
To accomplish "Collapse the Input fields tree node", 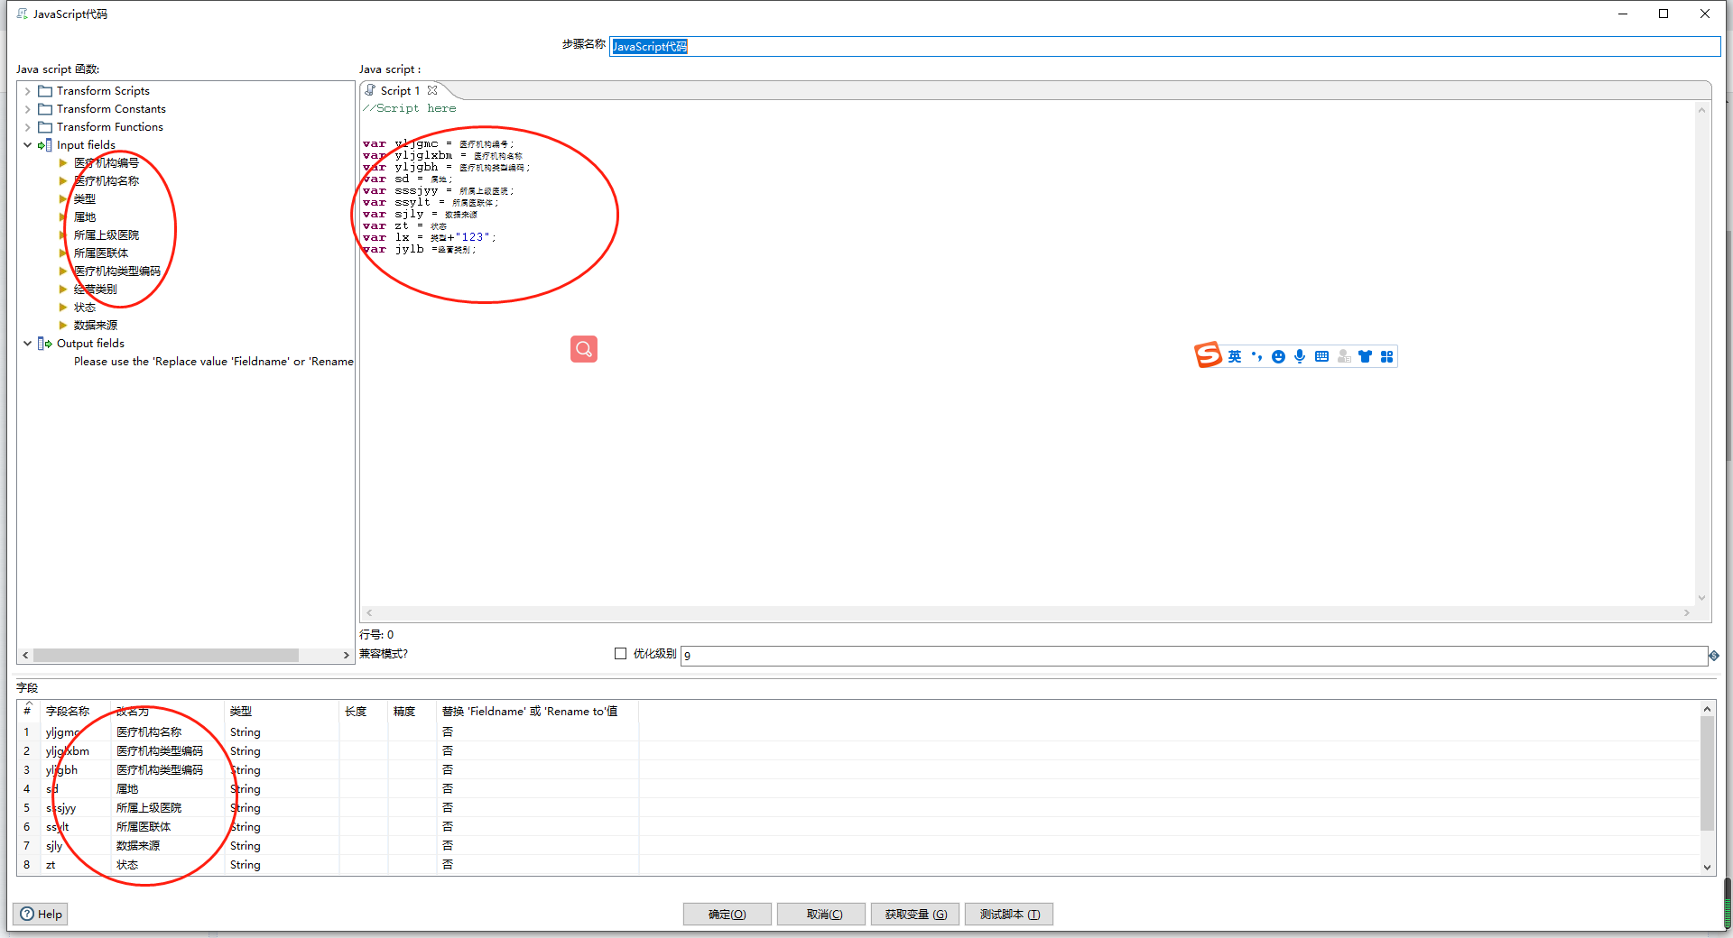I will coord(28,145).
